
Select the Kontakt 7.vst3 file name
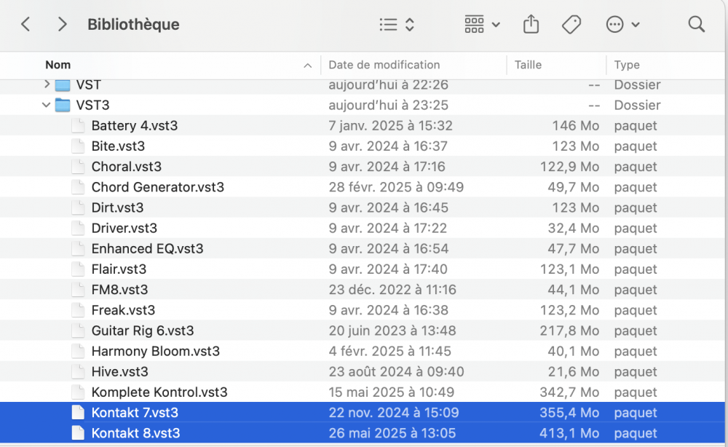tap(135, 413)
